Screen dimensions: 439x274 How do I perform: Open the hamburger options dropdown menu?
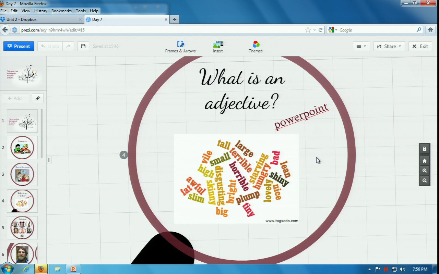click(x=361, y=46)
